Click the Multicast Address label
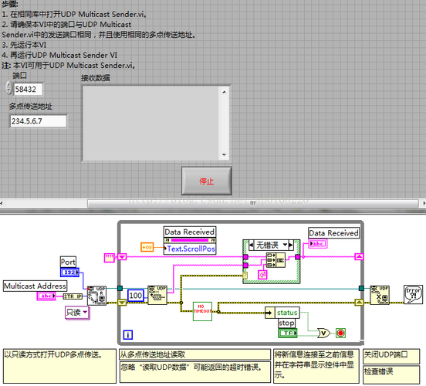Viewport: 426px width, 386px height. tap(35, 286)
